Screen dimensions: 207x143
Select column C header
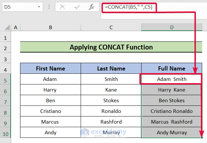click(111, 28)
